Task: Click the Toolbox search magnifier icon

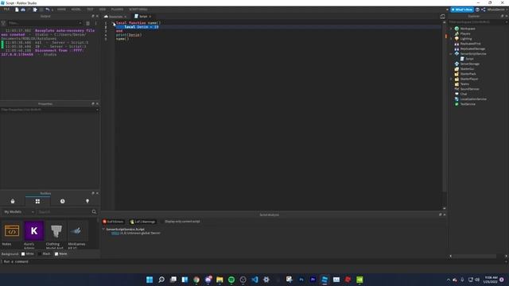Action: click(x=94, y=212)
